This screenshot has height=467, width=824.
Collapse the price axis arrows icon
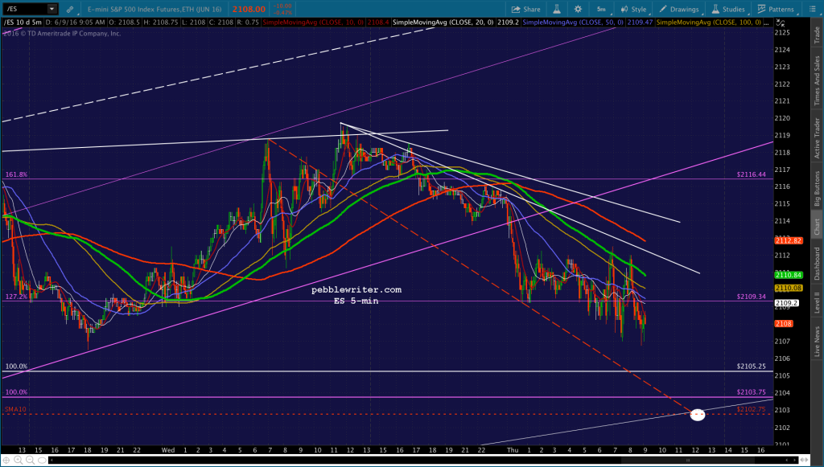click(x=781, y=23)
